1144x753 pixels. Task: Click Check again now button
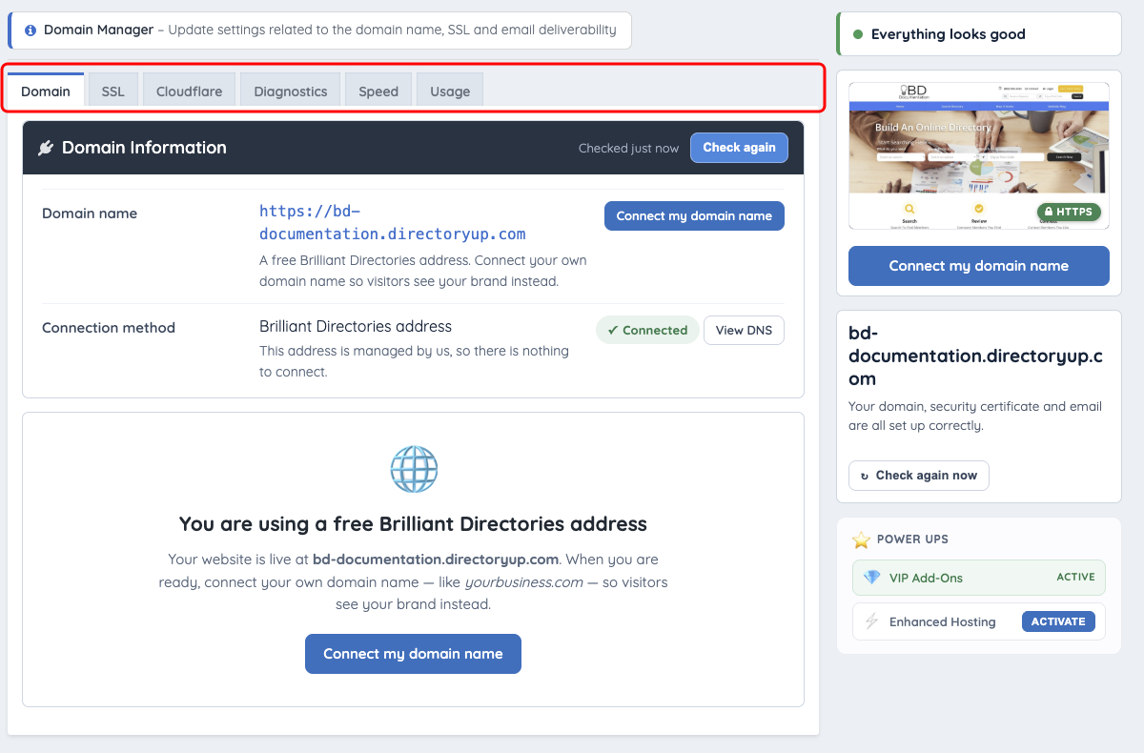tap(919, 475)
